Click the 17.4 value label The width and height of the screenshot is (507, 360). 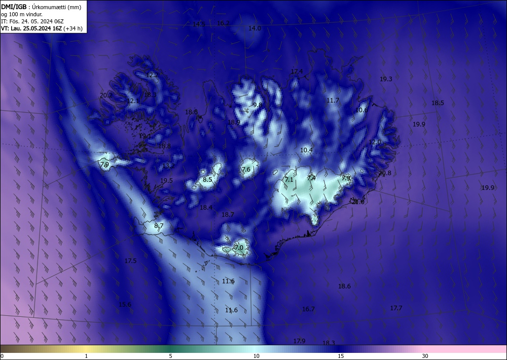tap(297, 72)
